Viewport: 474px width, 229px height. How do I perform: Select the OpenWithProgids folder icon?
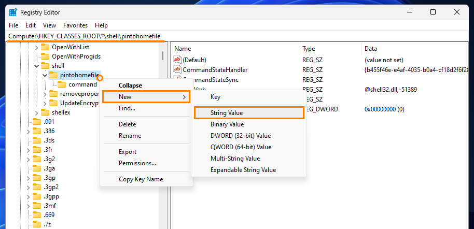tap(45, 56)
